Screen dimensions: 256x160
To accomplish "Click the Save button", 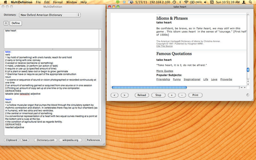I will click(25, 140).
